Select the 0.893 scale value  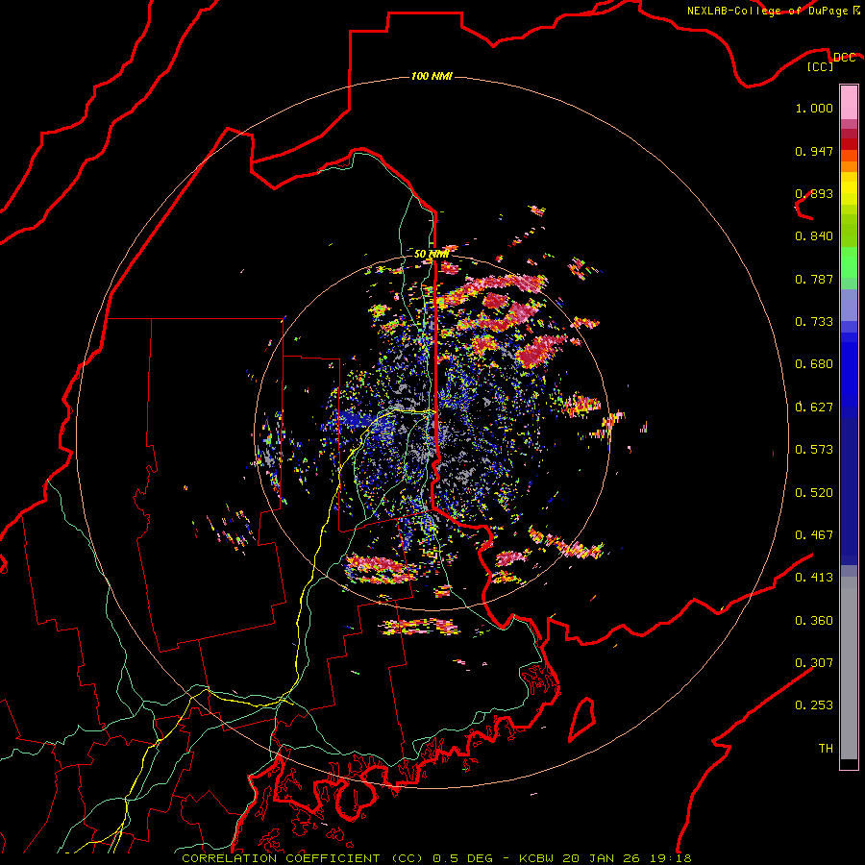[814, 193]
